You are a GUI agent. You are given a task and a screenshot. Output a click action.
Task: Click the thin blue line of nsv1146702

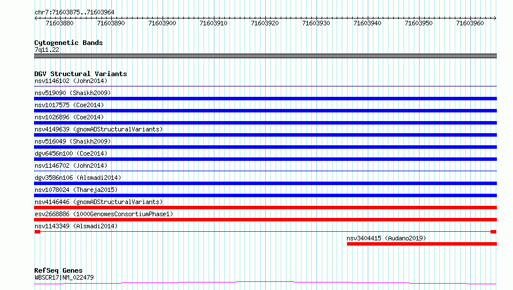pyautogui.click(x=265, y=171)
